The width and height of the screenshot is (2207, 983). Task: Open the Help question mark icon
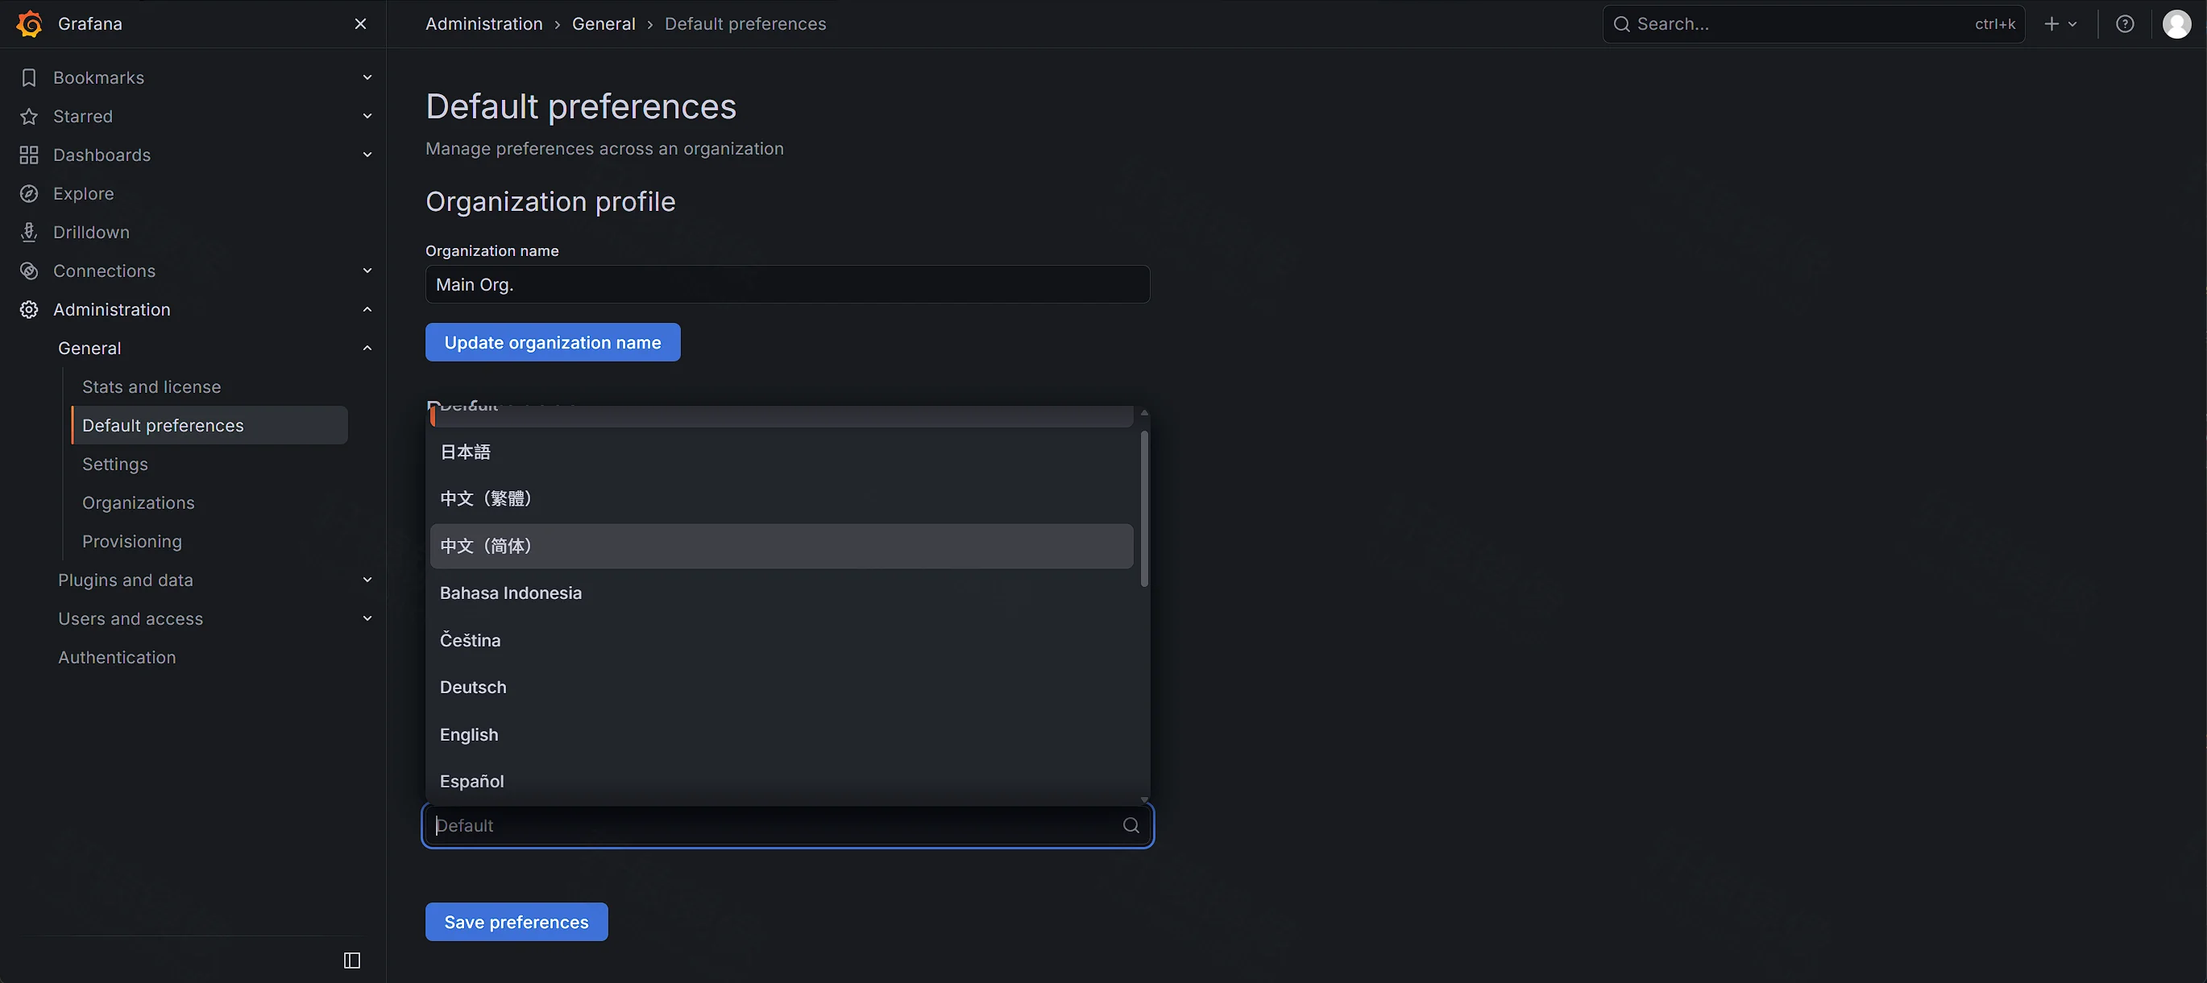pyautogui.click(x=2125, y=24)
